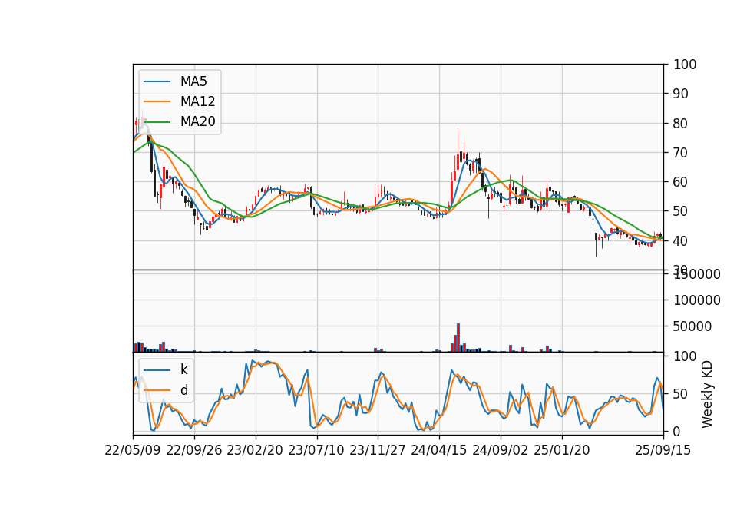Click the MA5 legend label

coord(193,81)
